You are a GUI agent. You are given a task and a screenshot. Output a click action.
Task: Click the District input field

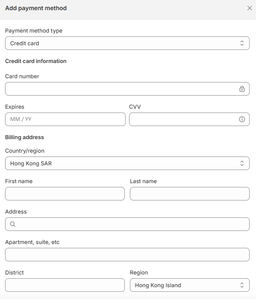[65, 285]
